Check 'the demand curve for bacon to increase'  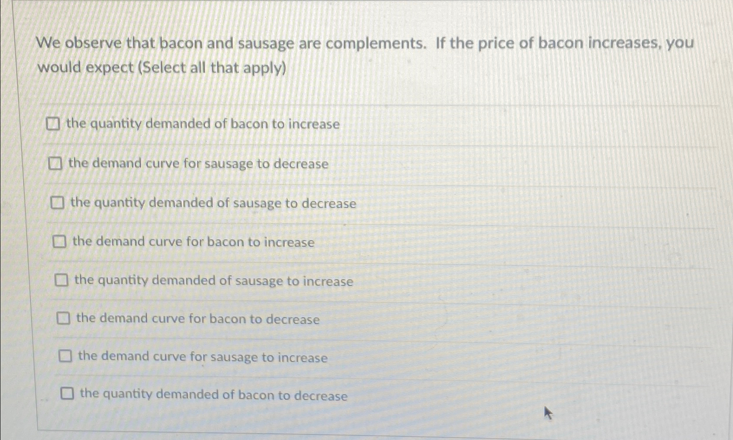pyautogui.click(x=59, y=242)
